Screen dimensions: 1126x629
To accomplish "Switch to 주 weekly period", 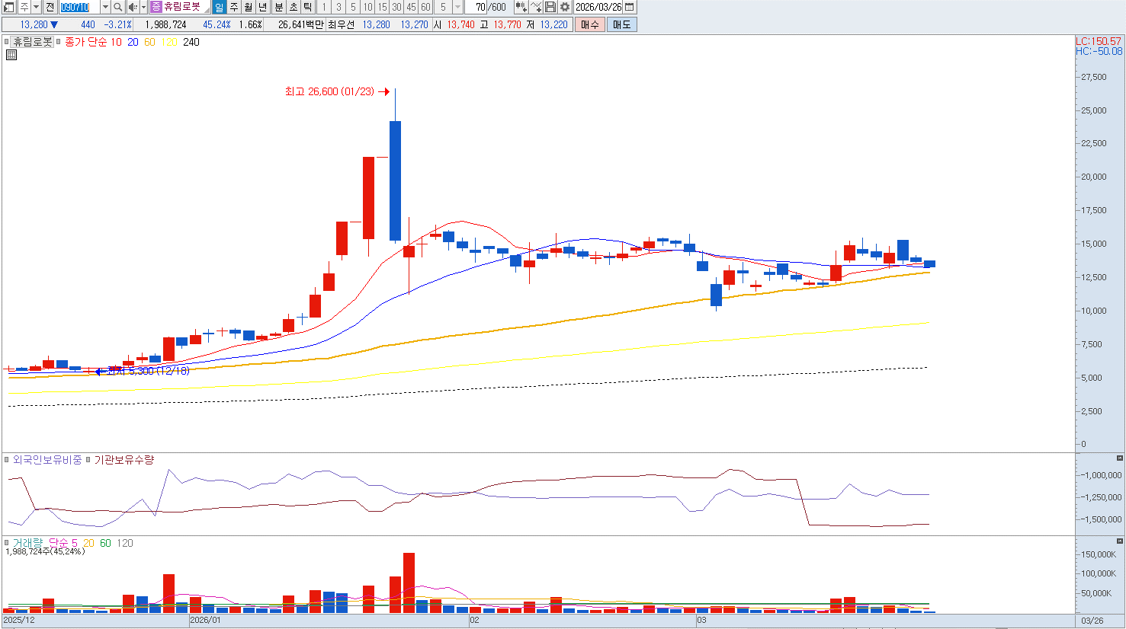I will point(234,7).
